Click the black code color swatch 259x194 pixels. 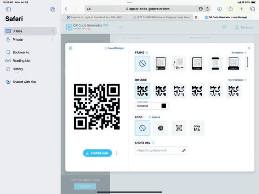click(x=164, y=106)
